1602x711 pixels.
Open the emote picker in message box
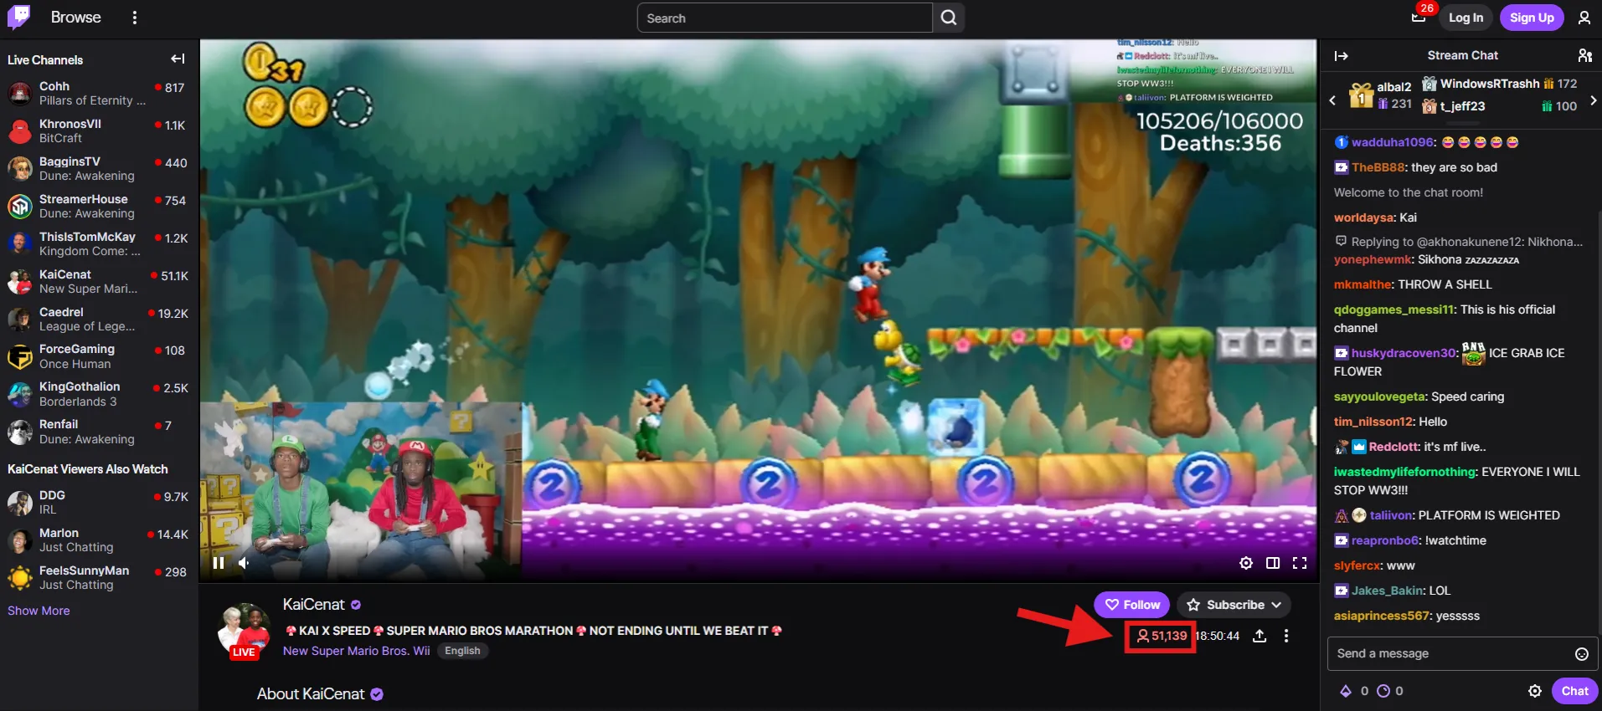(x=1582, y=654)
